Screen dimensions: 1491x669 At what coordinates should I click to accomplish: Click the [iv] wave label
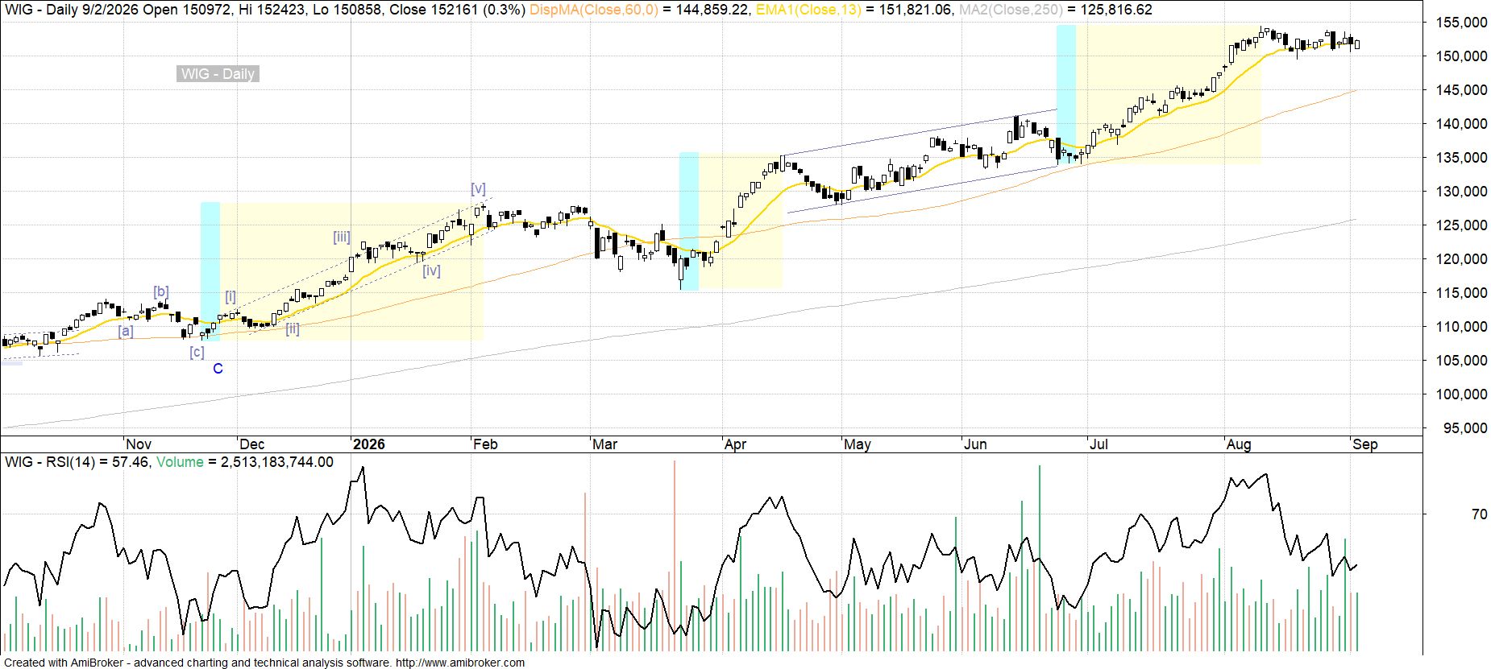coord(432,270)
